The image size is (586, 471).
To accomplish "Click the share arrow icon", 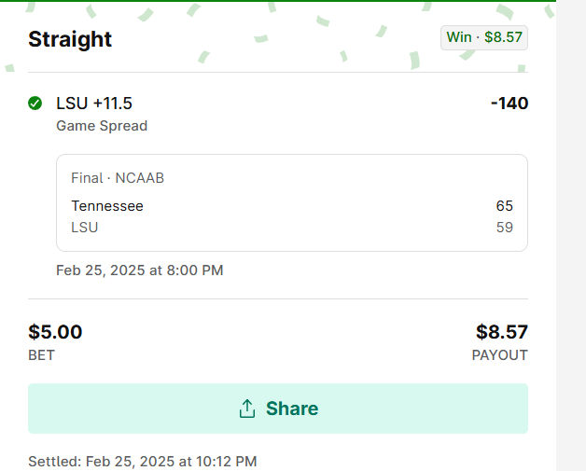I will tap(247, 409).
